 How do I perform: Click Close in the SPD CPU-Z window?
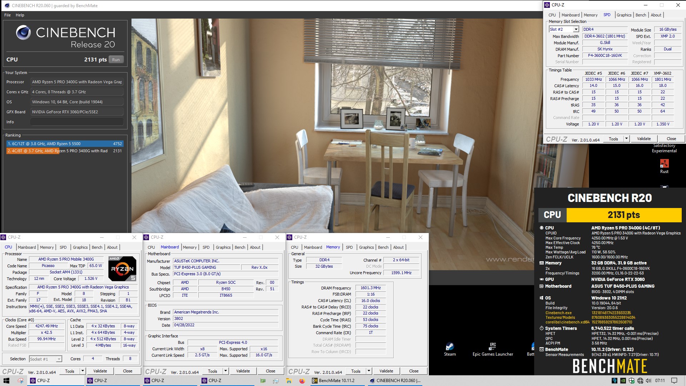tap(671, 139)
